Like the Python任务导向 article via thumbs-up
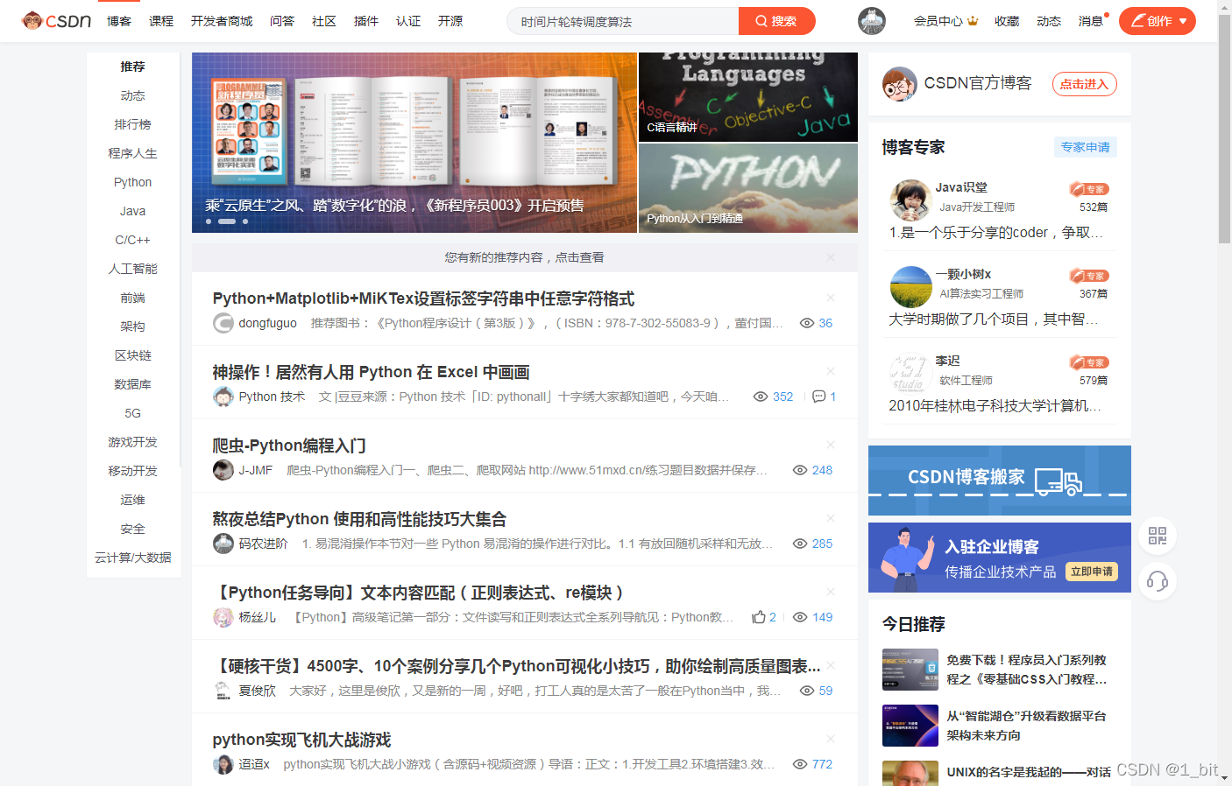Image resolution: width=1232 pixels, height=786 pixels. [x=759, y=617]
